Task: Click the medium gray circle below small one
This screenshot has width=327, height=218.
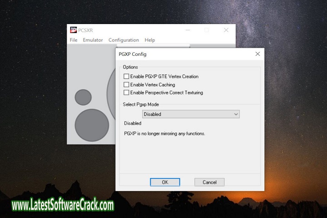Action: pos(92,124)
